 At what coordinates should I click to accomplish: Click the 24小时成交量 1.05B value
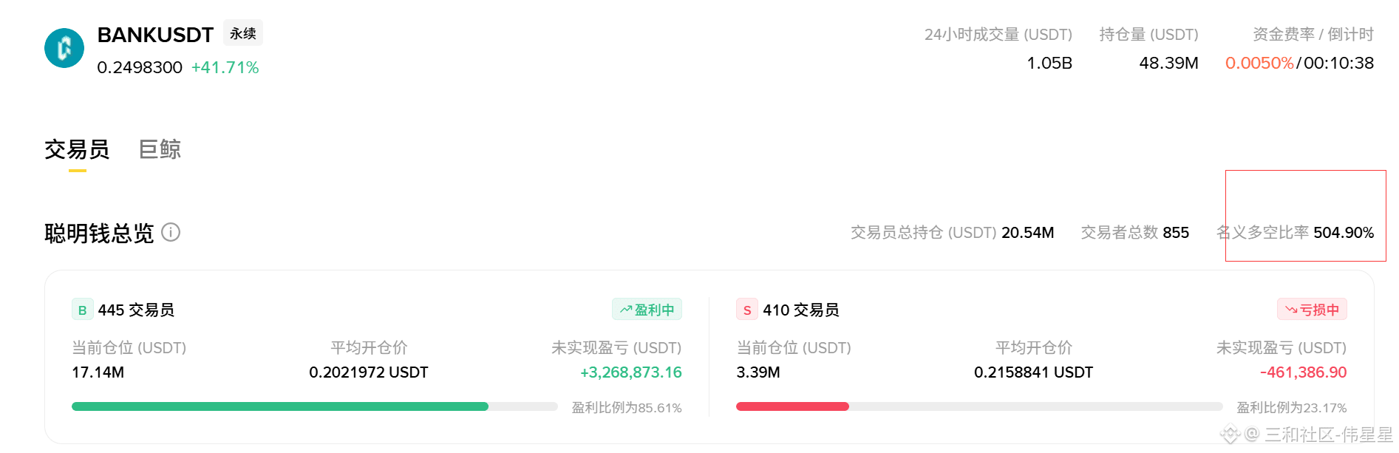[1049, 63]
